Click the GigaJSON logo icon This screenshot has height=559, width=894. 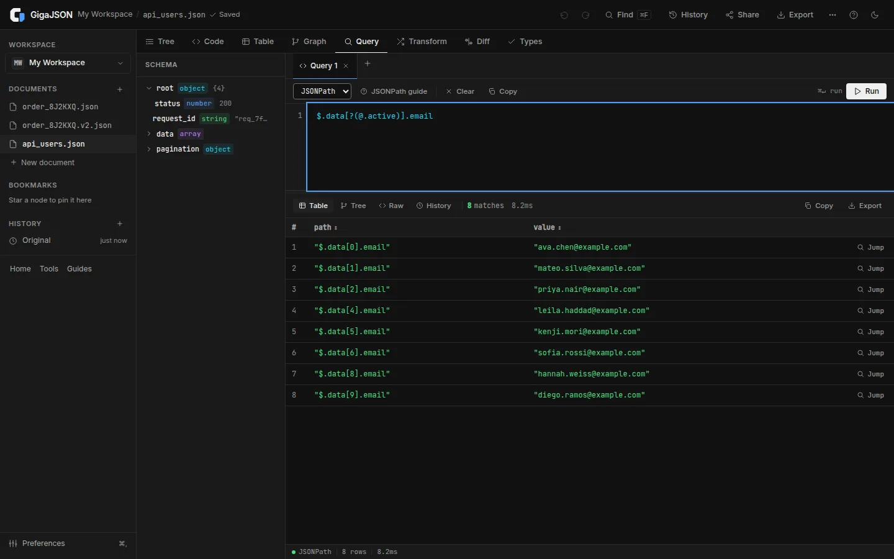click(x=17, y=15)
